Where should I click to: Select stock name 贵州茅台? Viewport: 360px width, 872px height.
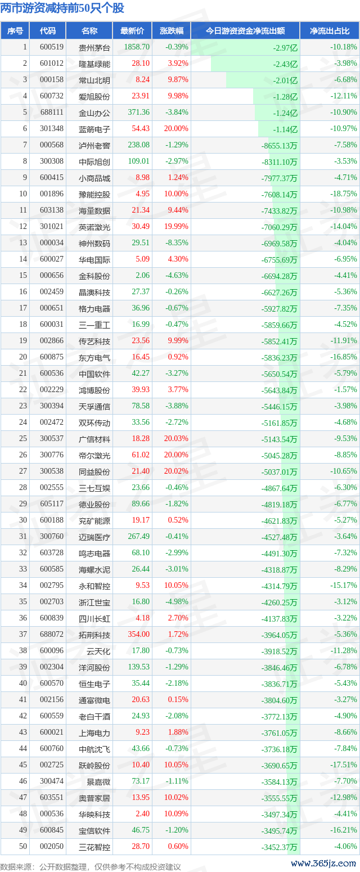click(94, 47)
